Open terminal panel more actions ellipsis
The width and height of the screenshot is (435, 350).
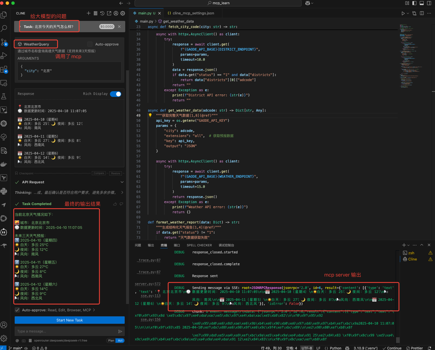tap(415, 245)
